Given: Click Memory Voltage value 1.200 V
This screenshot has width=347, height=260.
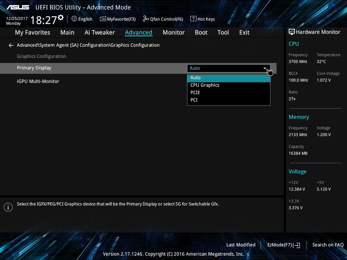Looking at the screenshot, I should coord(324,135).
